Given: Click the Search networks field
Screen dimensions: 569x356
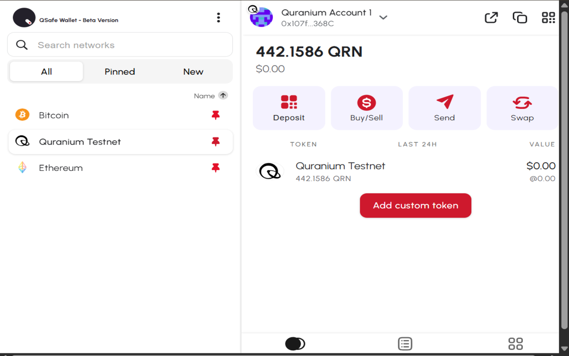Looking at the screenshot, I should (x=120, y=44).
